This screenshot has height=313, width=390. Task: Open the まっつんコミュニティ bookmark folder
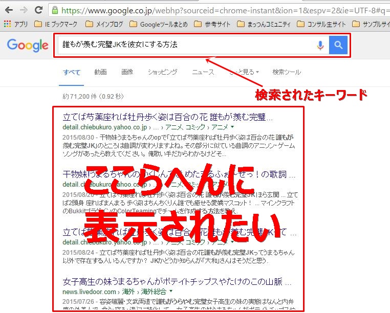[264, 24]
